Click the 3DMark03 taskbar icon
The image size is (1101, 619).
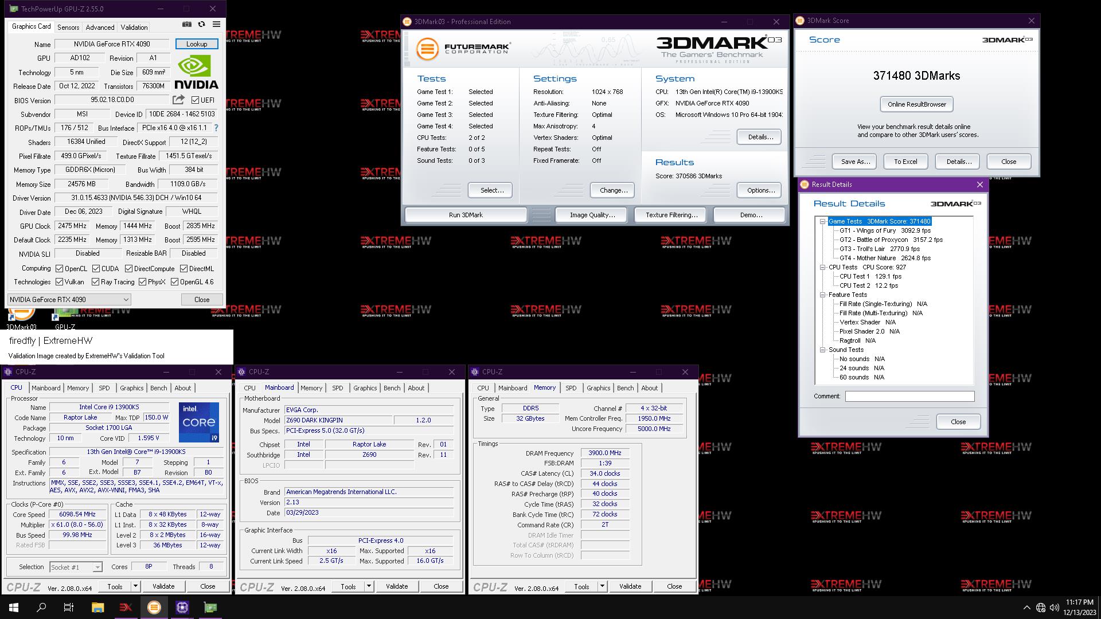click(154, 608)
